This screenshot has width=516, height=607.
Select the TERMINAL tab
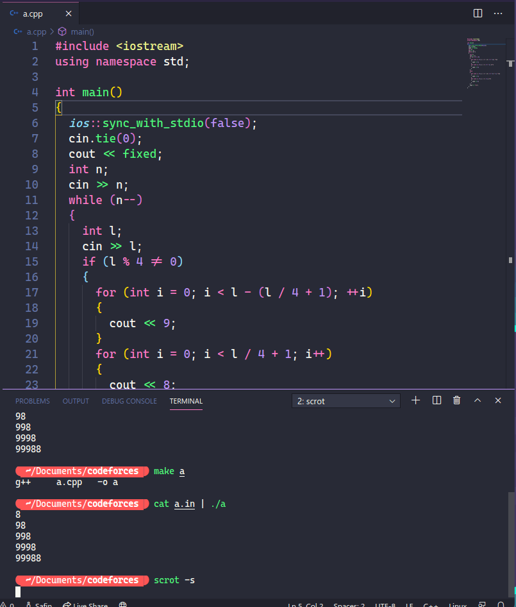click(186, 401)
